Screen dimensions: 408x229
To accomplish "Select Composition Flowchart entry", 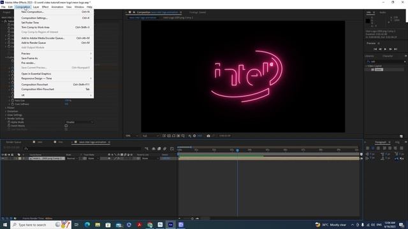I will click(x=34, y=85).
